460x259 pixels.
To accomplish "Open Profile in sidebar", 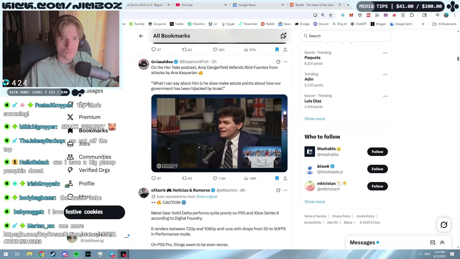I will click(x=81, y=184).
